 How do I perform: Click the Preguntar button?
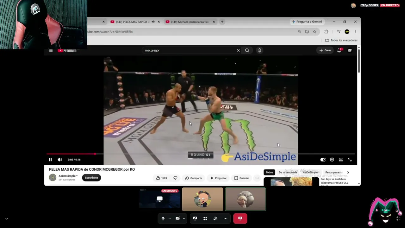pyautogui.click(x=218, y=178)
